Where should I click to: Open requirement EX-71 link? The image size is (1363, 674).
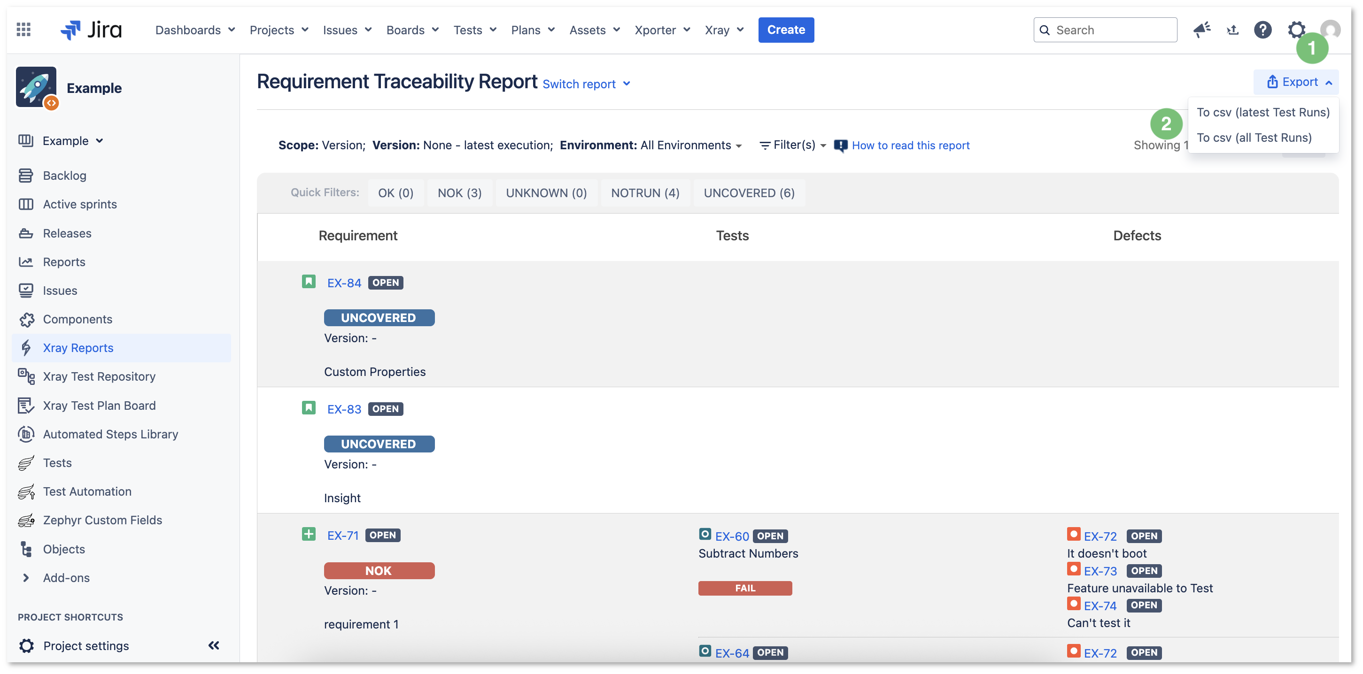click(343, 536)
